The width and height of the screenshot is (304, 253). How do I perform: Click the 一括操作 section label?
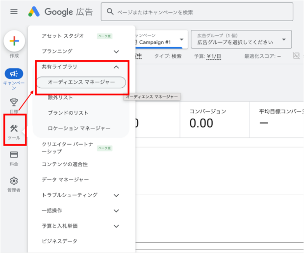(52, 210)
